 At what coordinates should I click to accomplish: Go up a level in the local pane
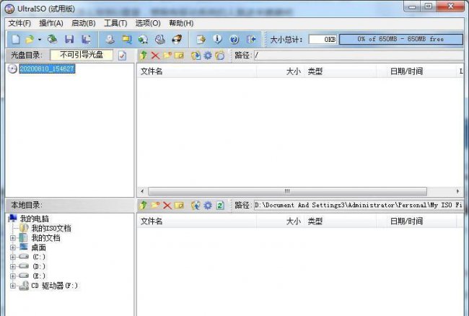pyautogui.click(x=144, y=205)
